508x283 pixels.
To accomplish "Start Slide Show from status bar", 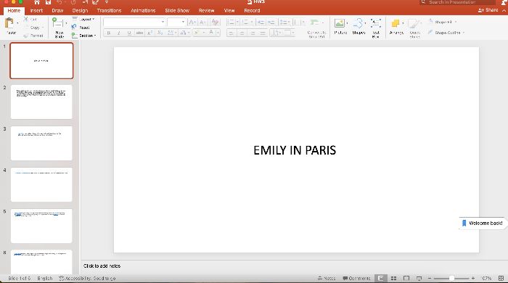I will tap(419, 278).
